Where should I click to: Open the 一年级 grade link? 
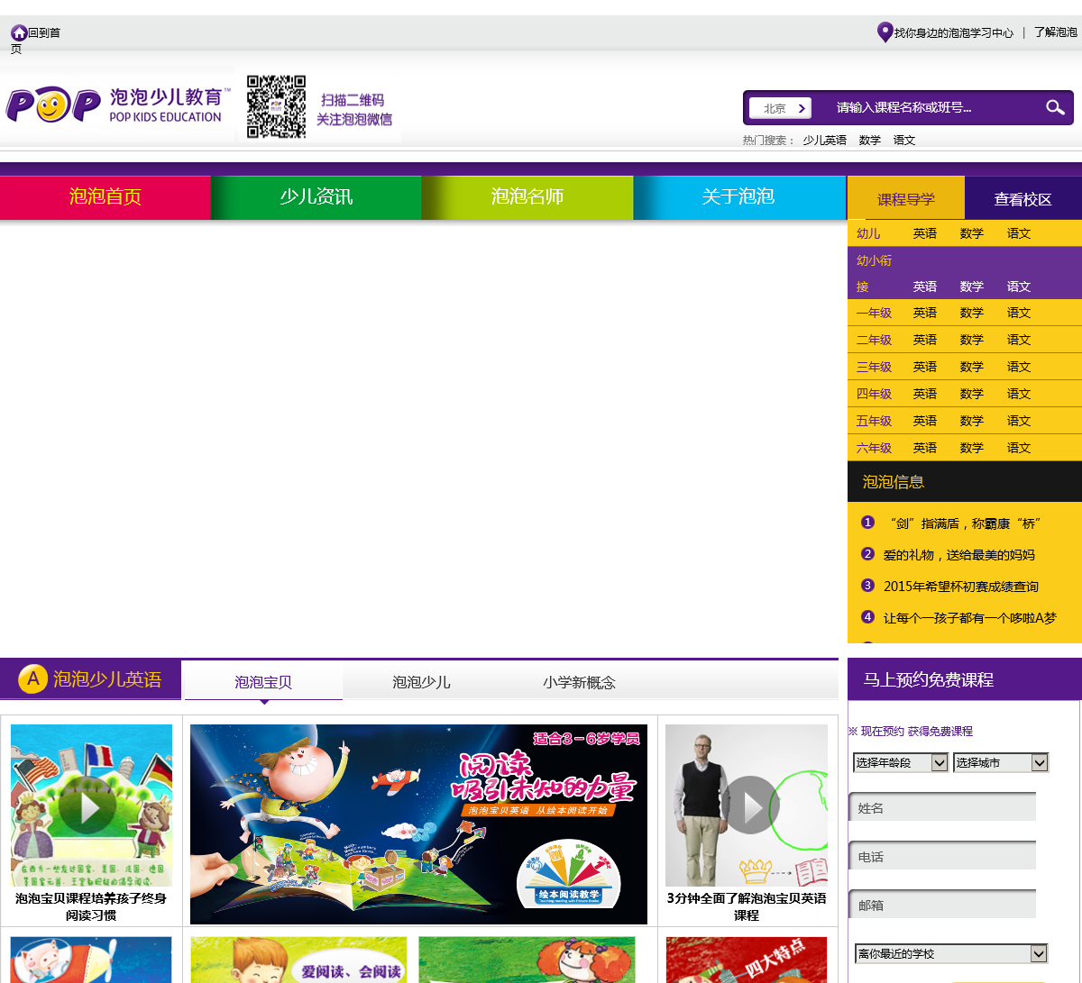(874, 313)
